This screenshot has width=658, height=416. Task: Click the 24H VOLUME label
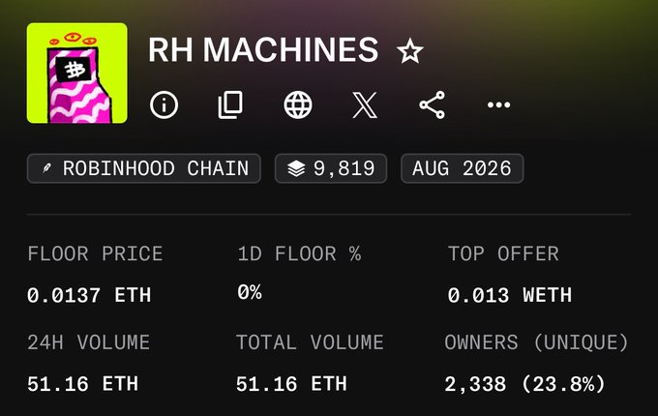(89, 342)
